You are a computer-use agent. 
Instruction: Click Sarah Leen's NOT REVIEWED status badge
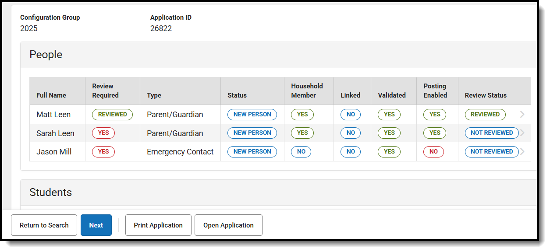(x=492, y=133)
